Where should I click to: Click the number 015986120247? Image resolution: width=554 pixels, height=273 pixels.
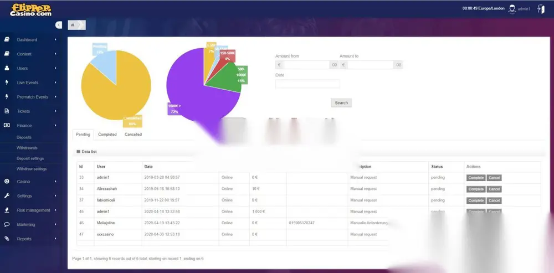pos(302,223)
